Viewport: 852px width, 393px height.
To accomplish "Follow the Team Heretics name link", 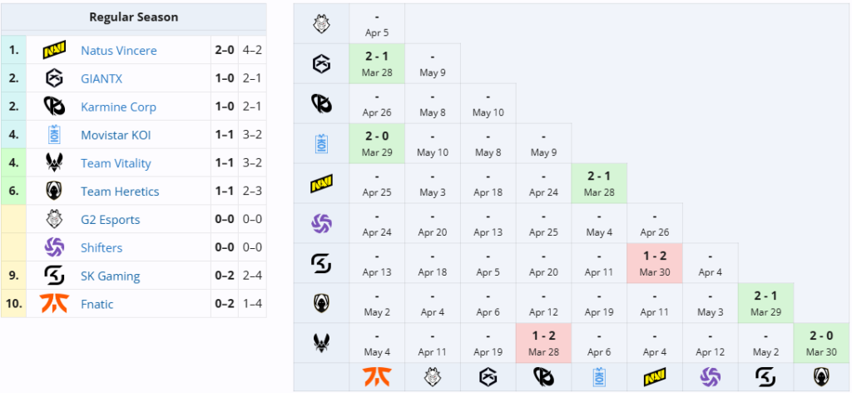I will [x=120, y=192].
